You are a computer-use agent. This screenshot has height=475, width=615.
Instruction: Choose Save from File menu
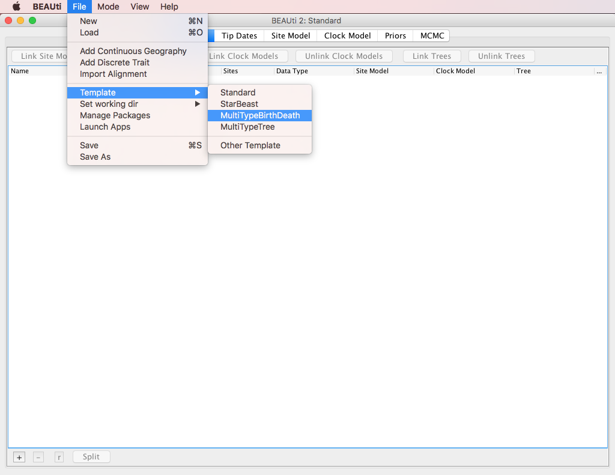point(138,145)
